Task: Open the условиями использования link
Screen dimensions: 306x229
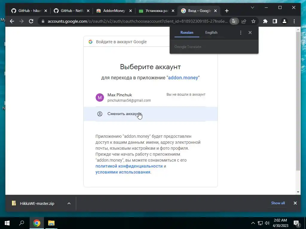Action: pos(123,172)
